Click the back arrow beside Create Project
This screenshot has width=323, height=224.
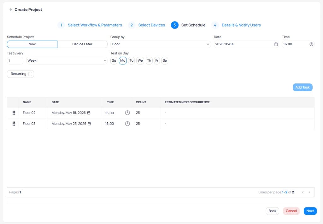tap(11, 10)
